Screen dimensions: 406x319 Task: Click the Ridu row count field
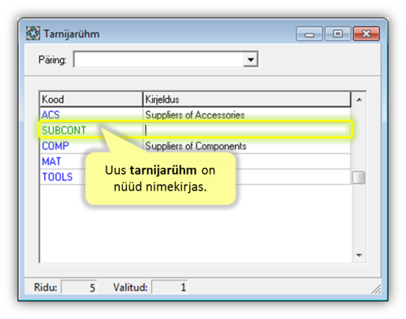(x=79, y=287)
